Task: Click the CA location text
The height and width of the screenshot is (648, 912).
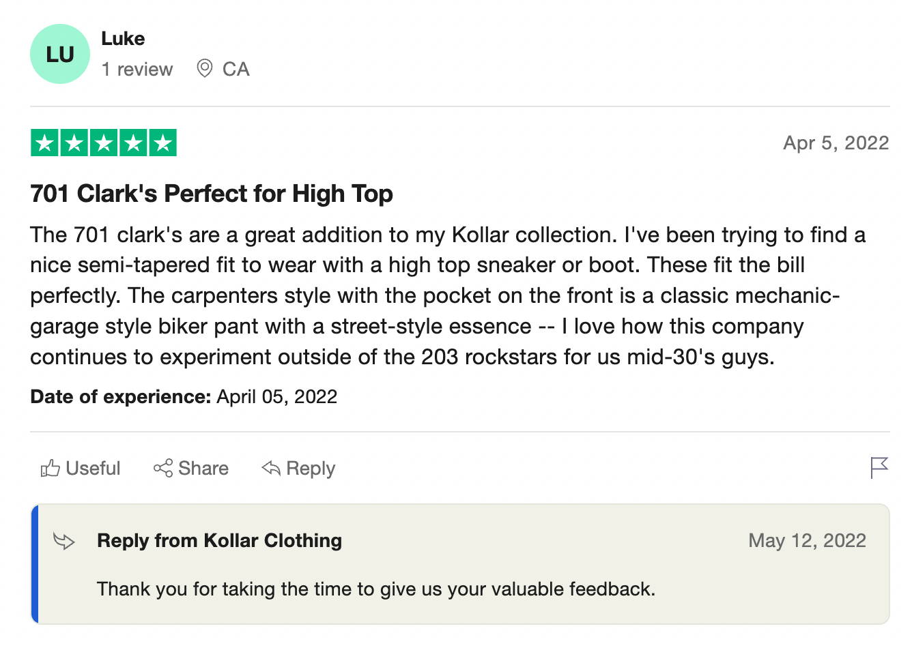Action: (236, 69)
